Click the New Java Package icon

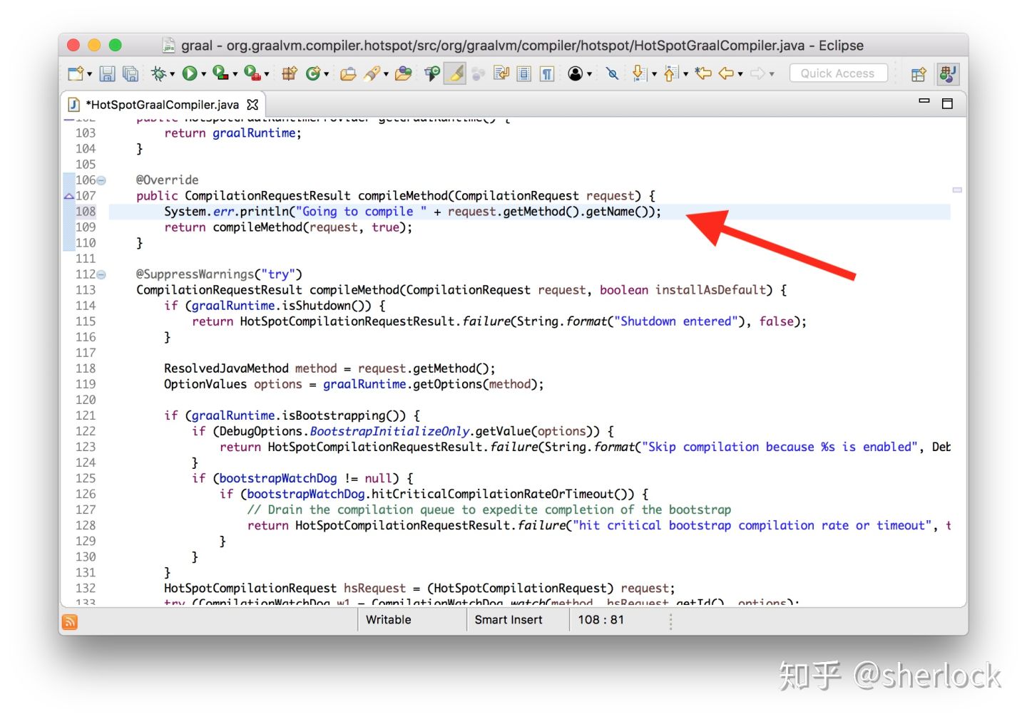click(x=290, y=73)
